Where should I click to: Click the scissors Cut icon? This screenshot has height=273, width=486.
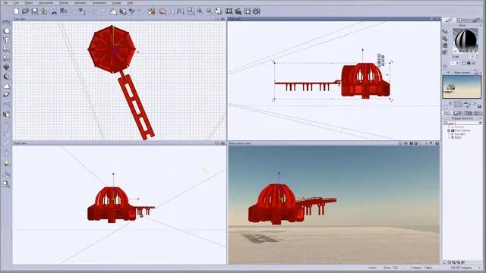click(x=54, y=11)
